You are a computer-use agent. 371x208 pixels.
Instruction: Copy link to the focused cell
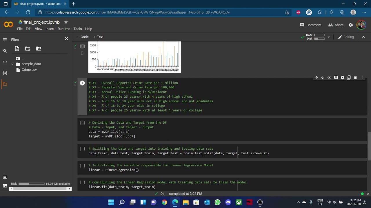pos(329,78)
